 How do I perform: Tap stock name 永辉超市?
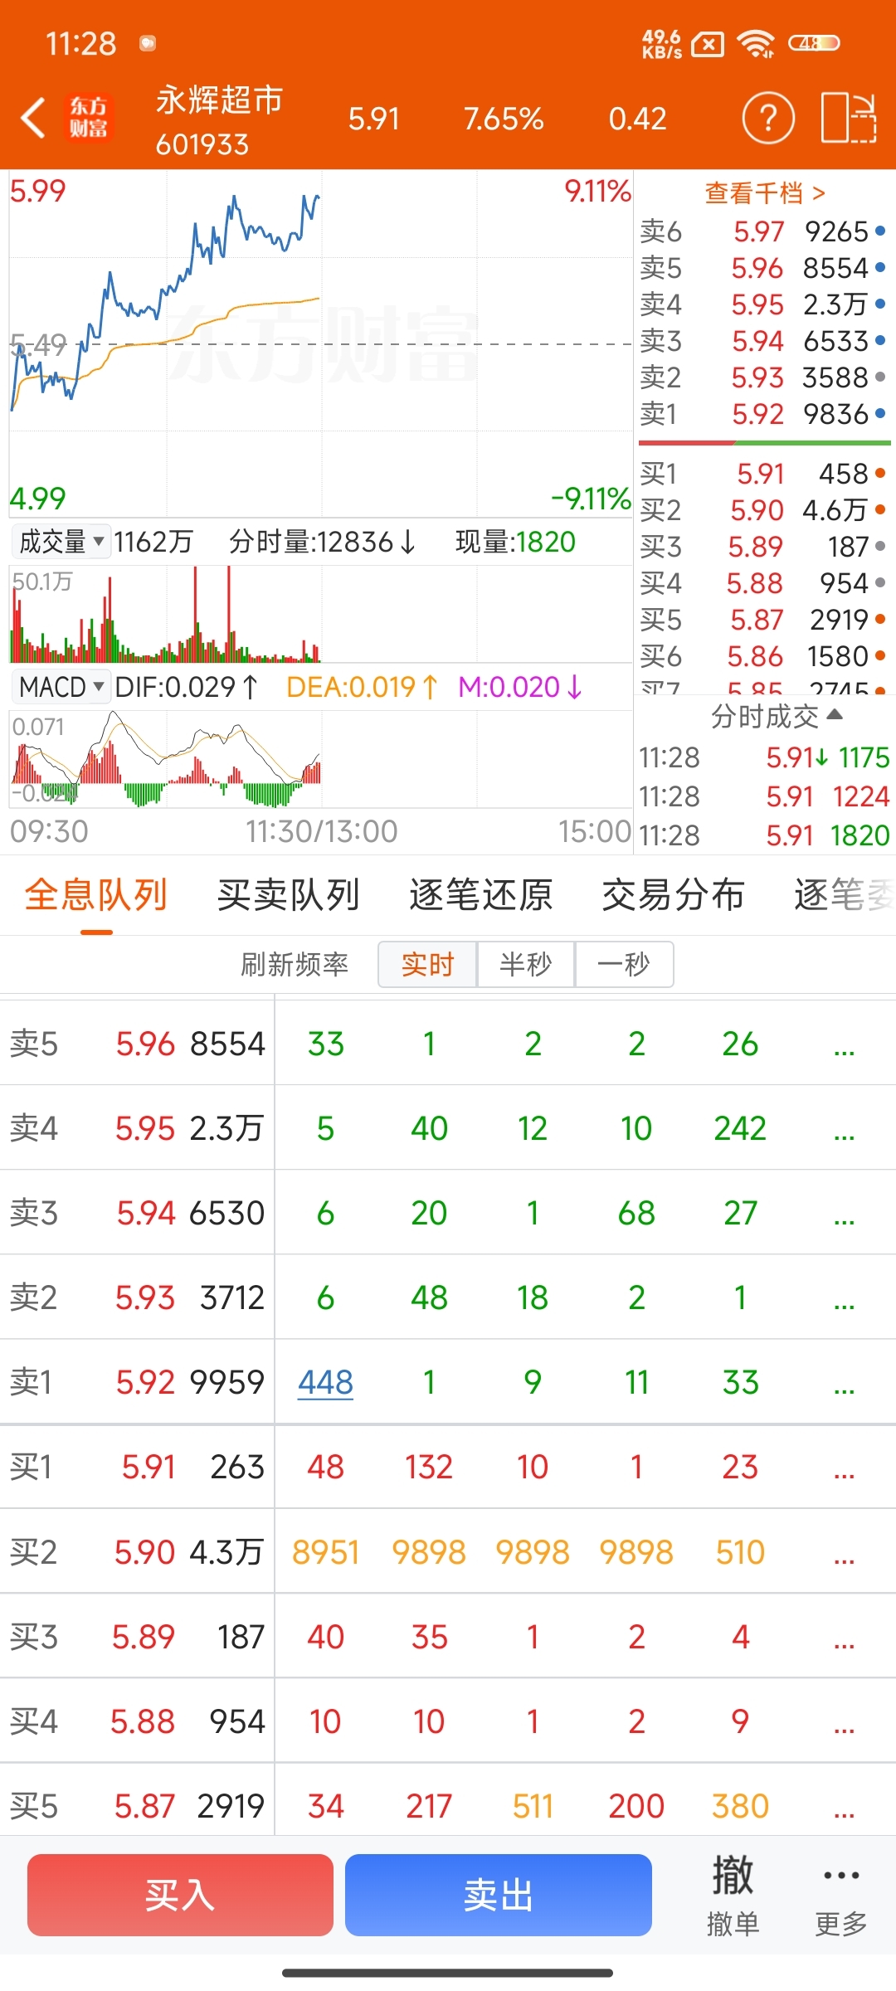[219, 100]
